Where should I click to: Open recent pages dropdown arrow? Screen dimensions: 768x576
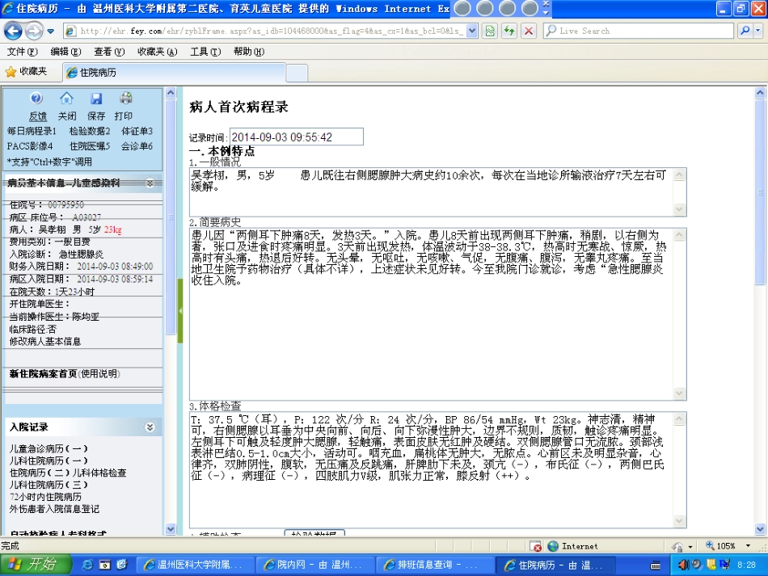click(50, 32)
